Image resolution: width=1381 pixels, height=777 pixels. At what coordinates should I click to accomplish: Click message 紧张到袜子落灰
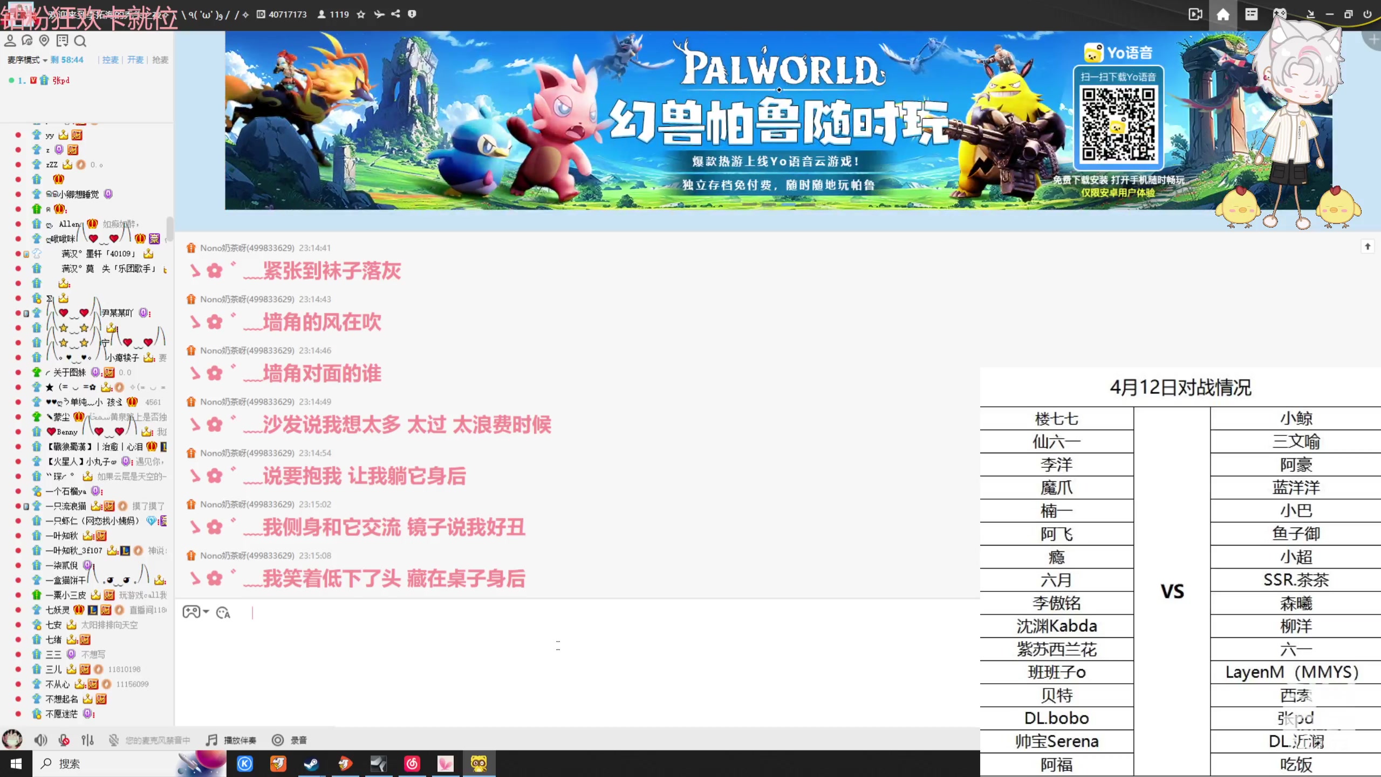[x=332, y=271]
